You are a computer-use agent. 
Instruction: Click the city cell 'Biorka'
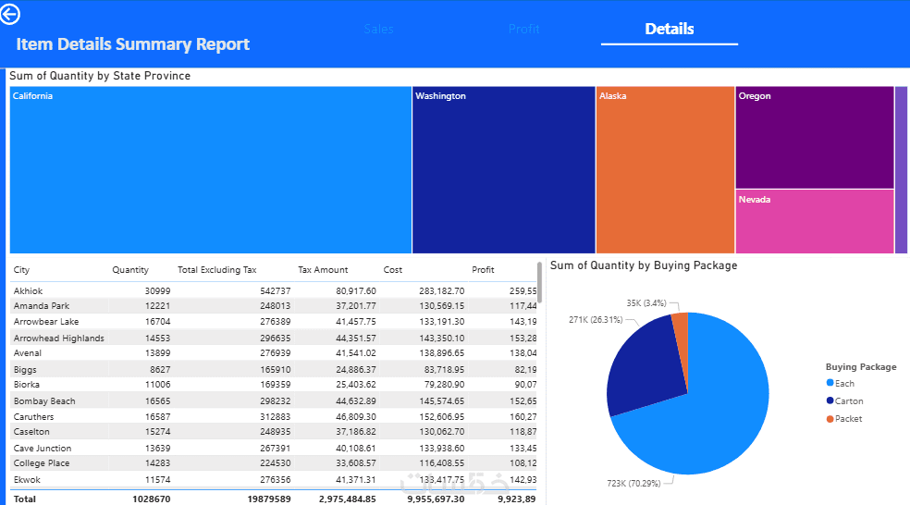click(x=27, y=384)
